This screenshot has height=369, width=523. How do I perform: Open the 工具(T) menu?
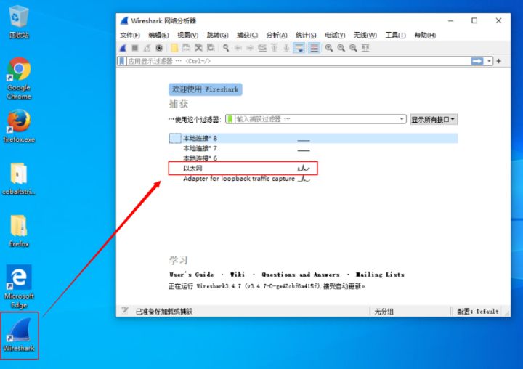(396, 35)
